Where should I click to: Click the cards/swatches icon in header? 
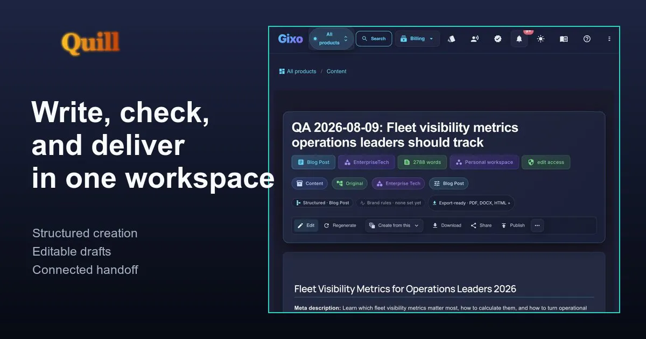[x=452, y=39]
